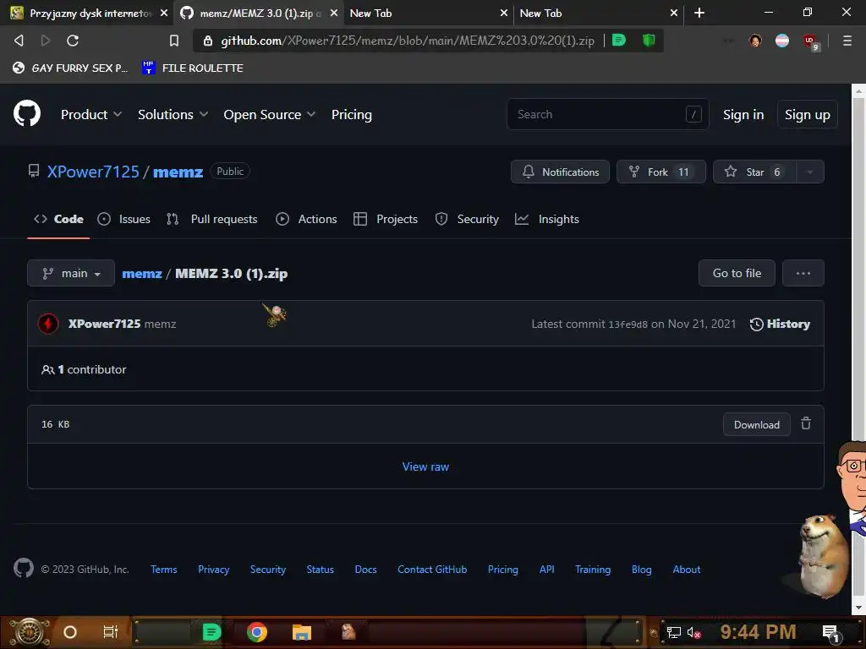Open the Insights tab
This screenshot has height=649, width=866.
tap(547, 219)
